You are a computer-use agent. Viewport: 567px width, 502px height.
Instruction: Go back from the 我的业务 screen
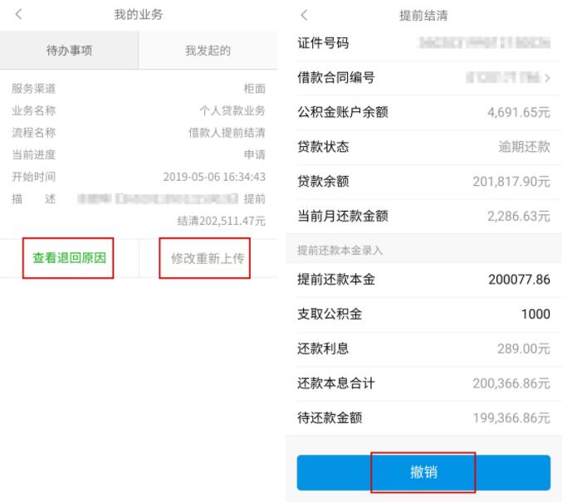click(x=19, y=14)
